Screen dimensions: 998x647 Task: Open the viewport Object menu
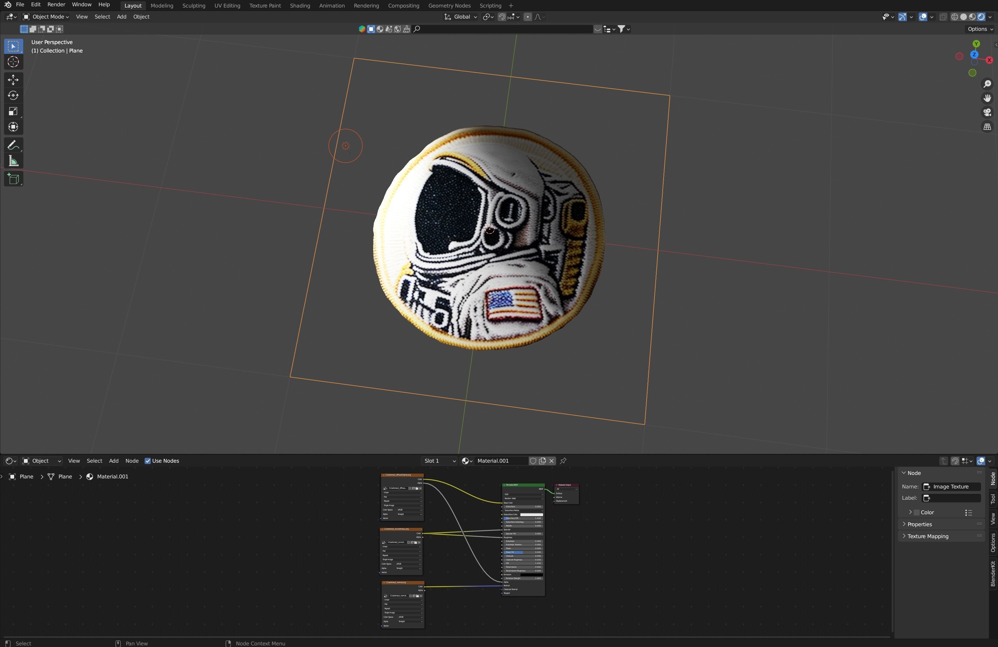(141, 17)
